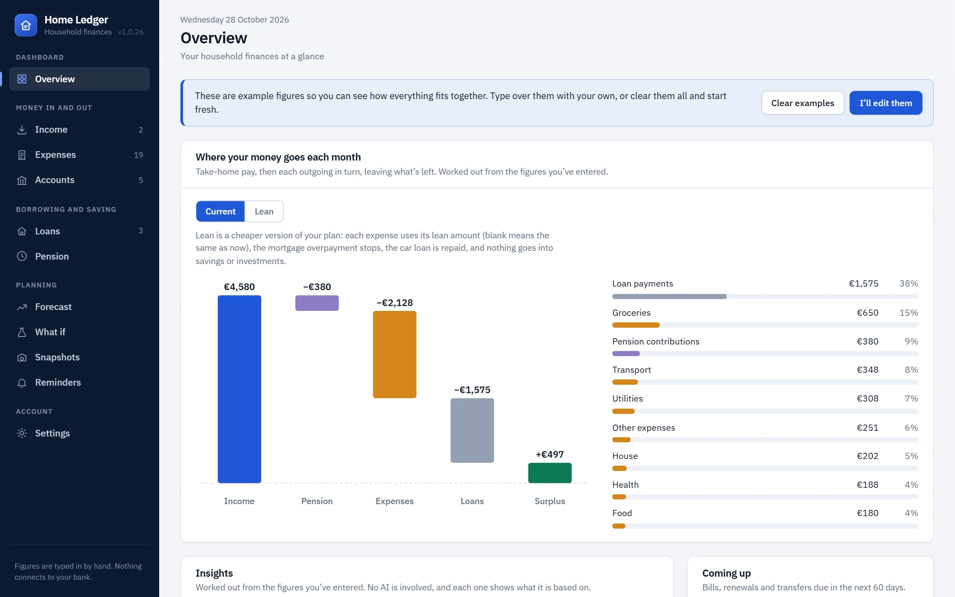The width and height of the screenshot is (955, 597).
Task: Click the Health progress bar
Action: tap(765, 497)
